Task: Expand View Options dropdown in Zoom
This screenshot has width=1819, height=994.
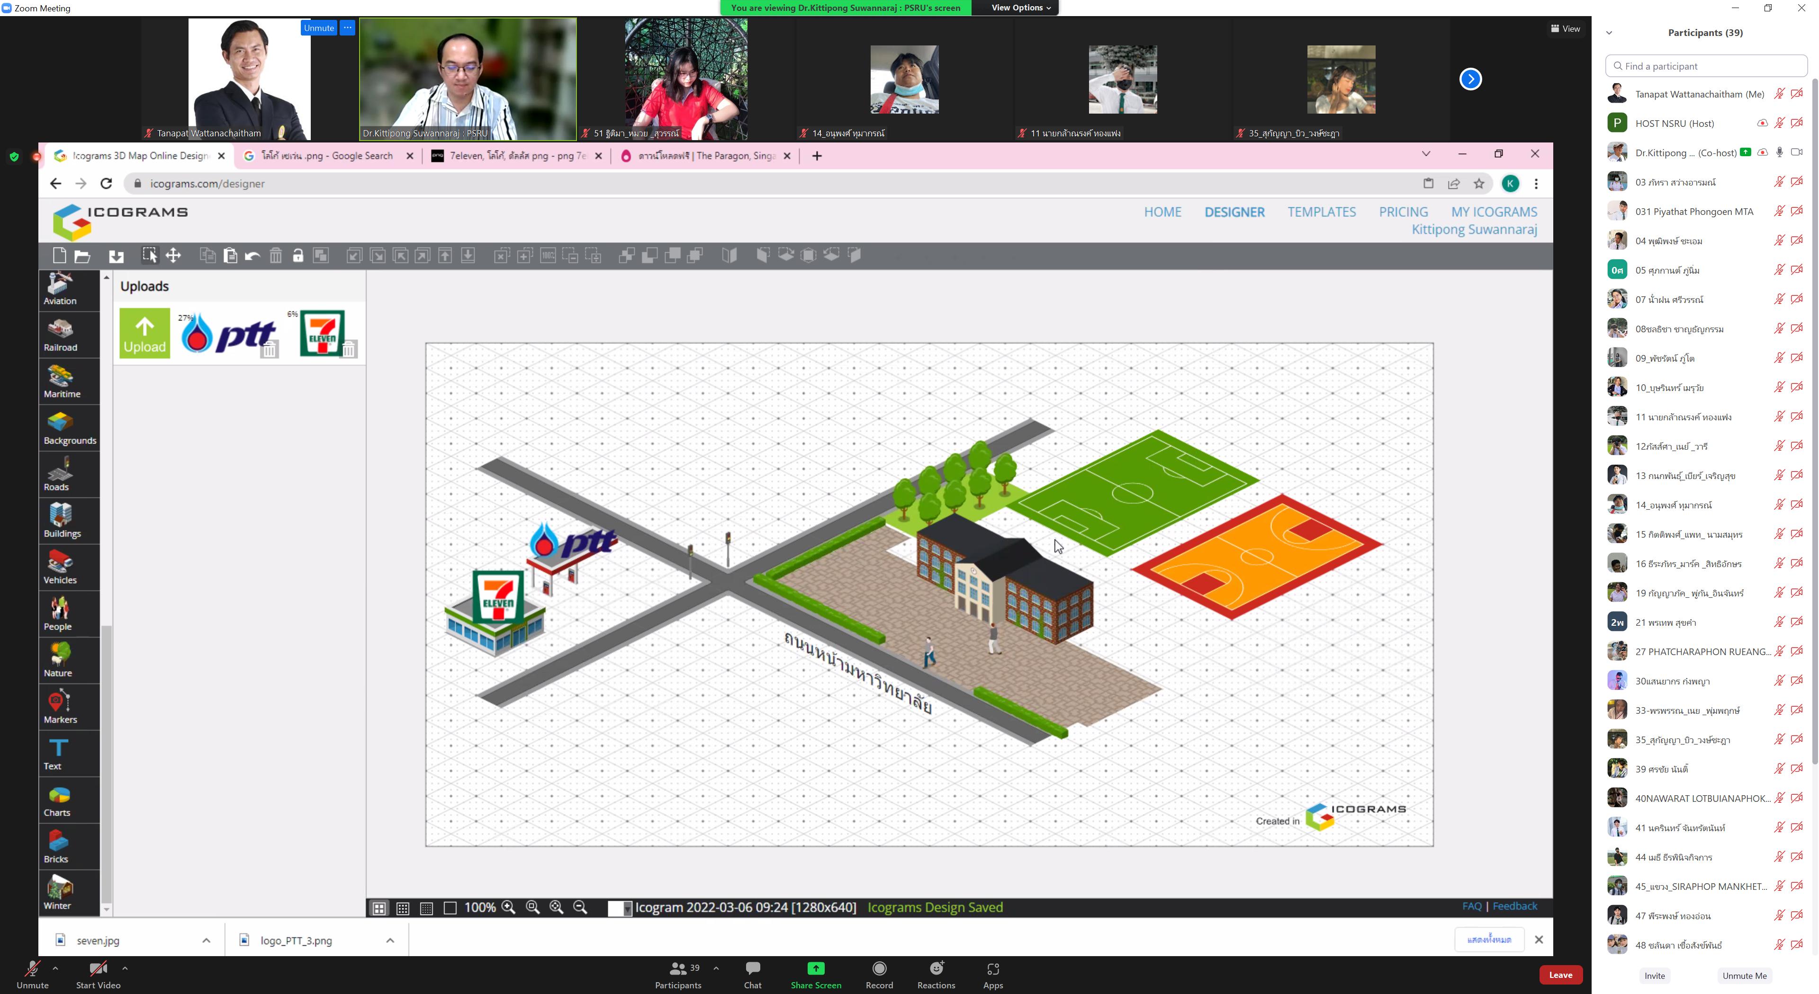Action: [1020, 8]
